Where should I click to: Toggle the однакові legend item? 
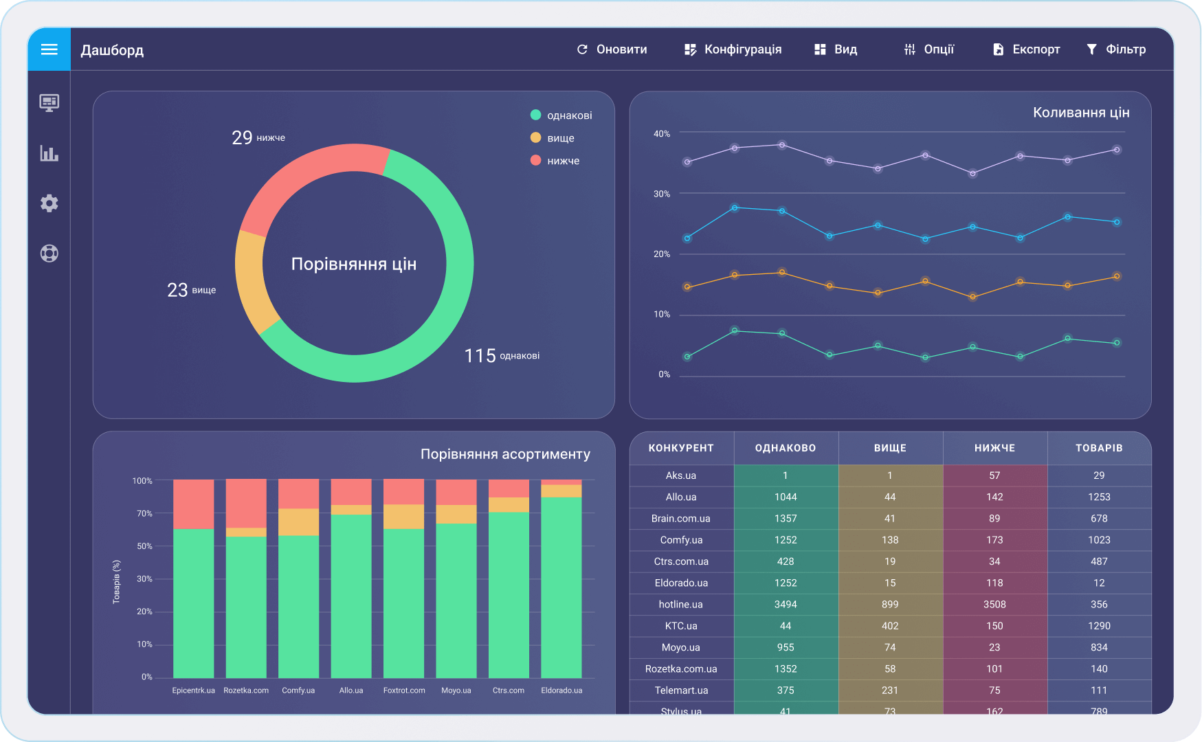pos(561,115)
